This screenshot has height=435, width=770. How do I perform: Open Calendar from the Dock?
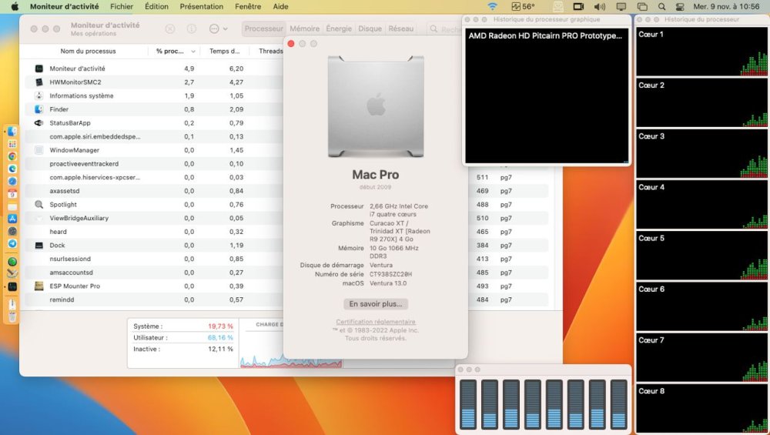point(12,193)
